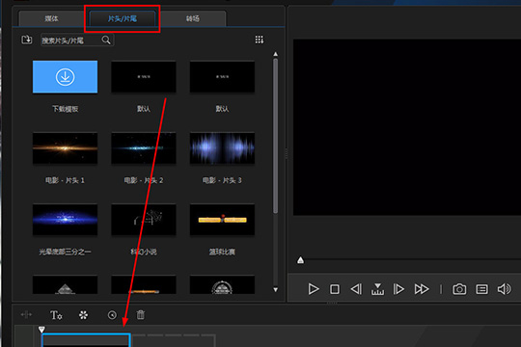The width and height of the screenshot is (521, 347).
Task: Click the trash delete icon
Action: point(141,314)
